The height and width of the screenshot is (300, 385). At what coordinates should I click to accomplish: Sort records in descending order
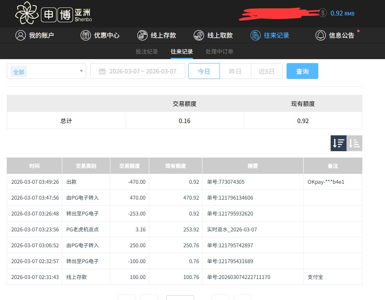(x=339, y=143)
